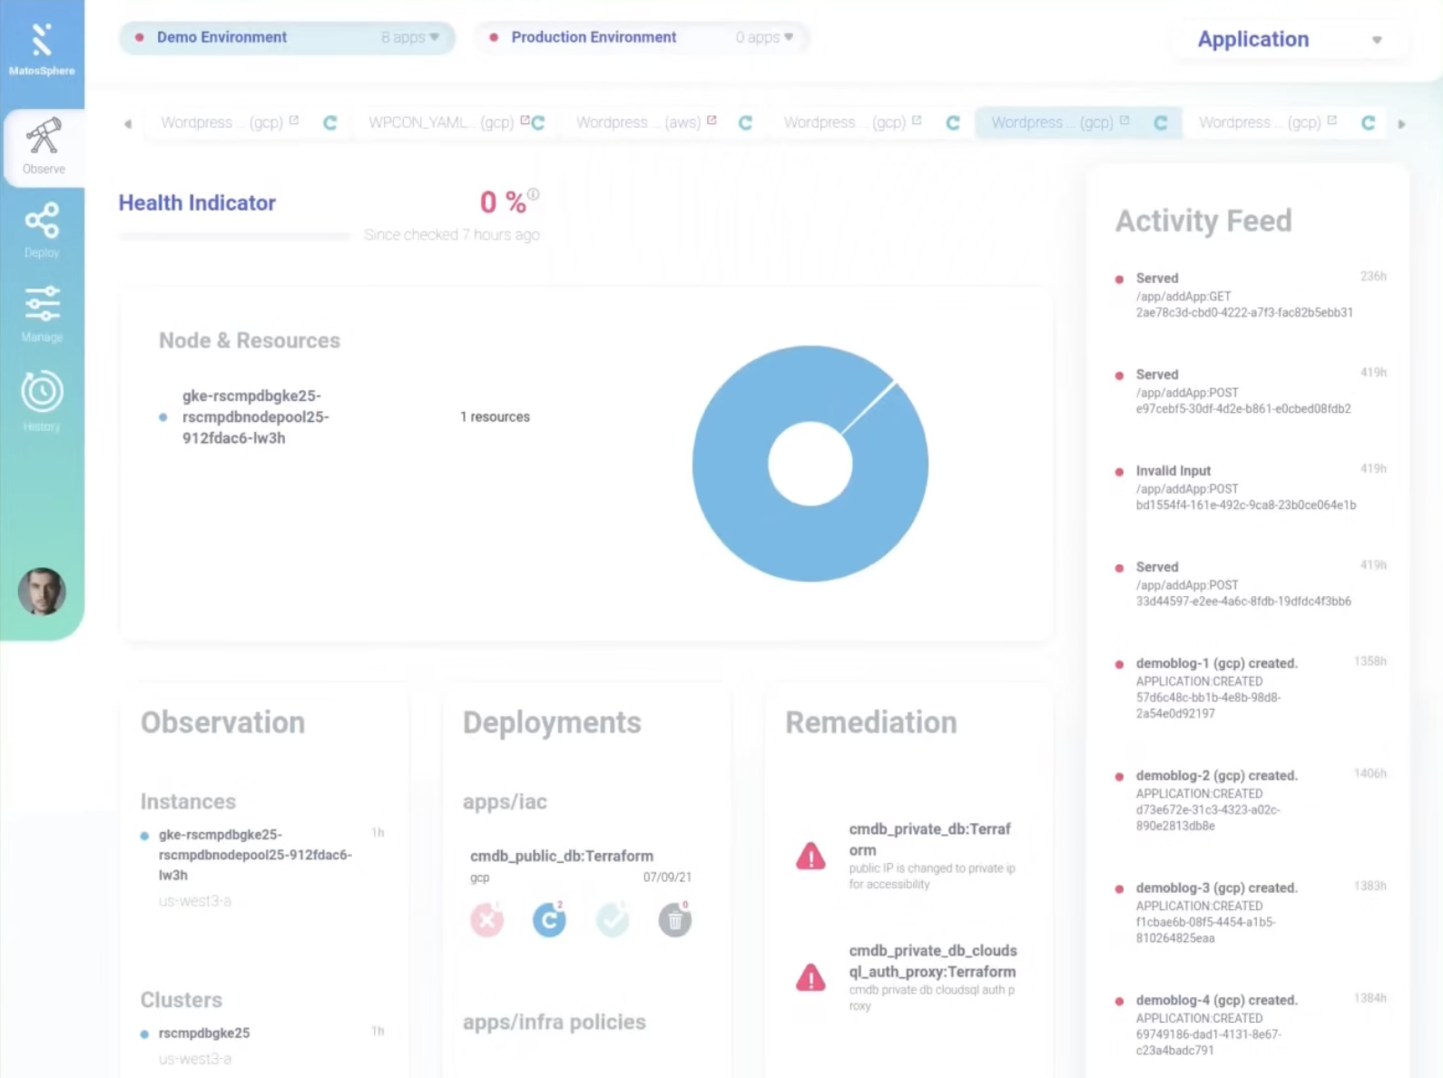
Task: Click the Observation panel heading
Action: click(x=222, y=722)
